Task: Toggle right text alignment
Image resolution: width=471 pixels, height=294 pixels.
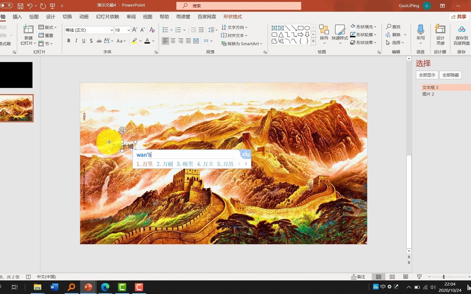Action: click(181, 41)
